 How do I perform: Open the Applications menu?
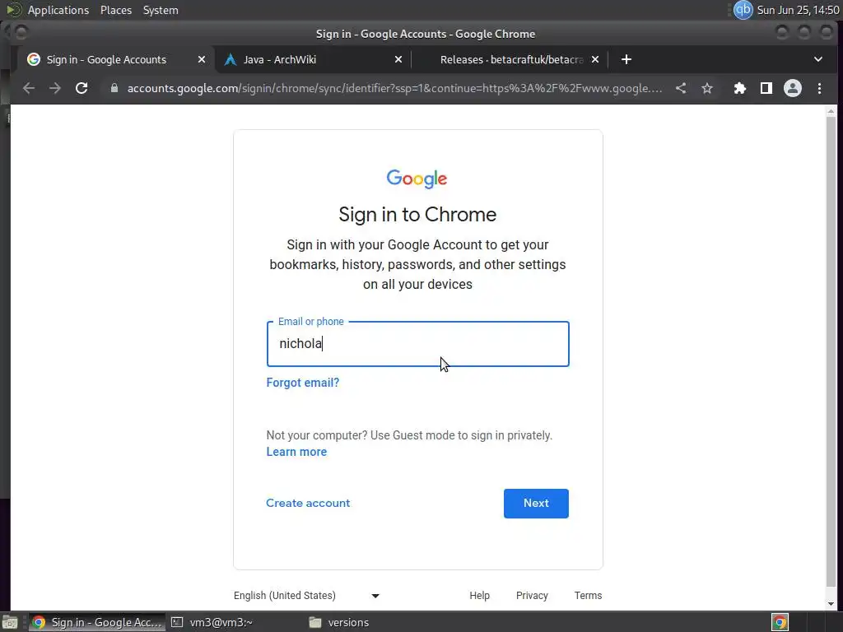(58, 10)
